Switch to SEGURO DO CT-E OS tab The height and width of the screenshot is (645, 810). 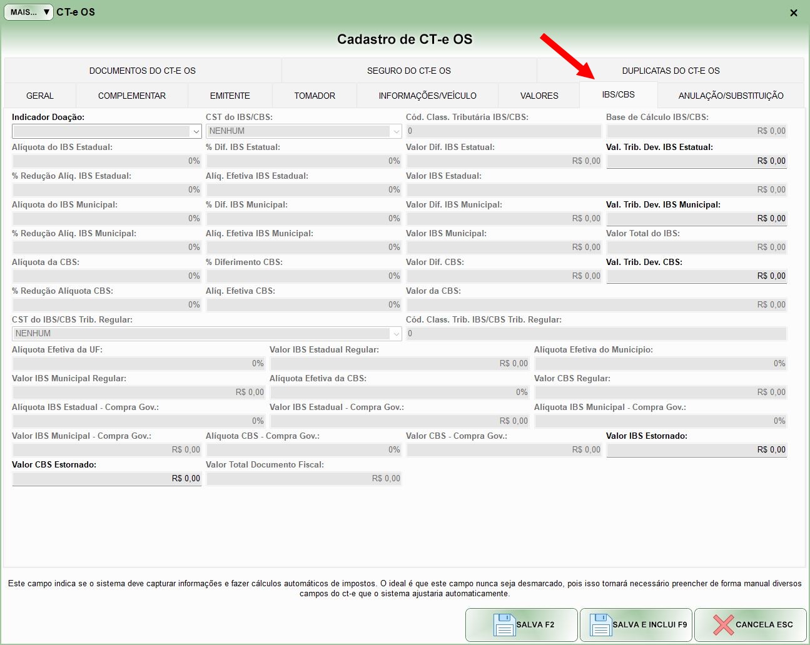pos(409,71)
